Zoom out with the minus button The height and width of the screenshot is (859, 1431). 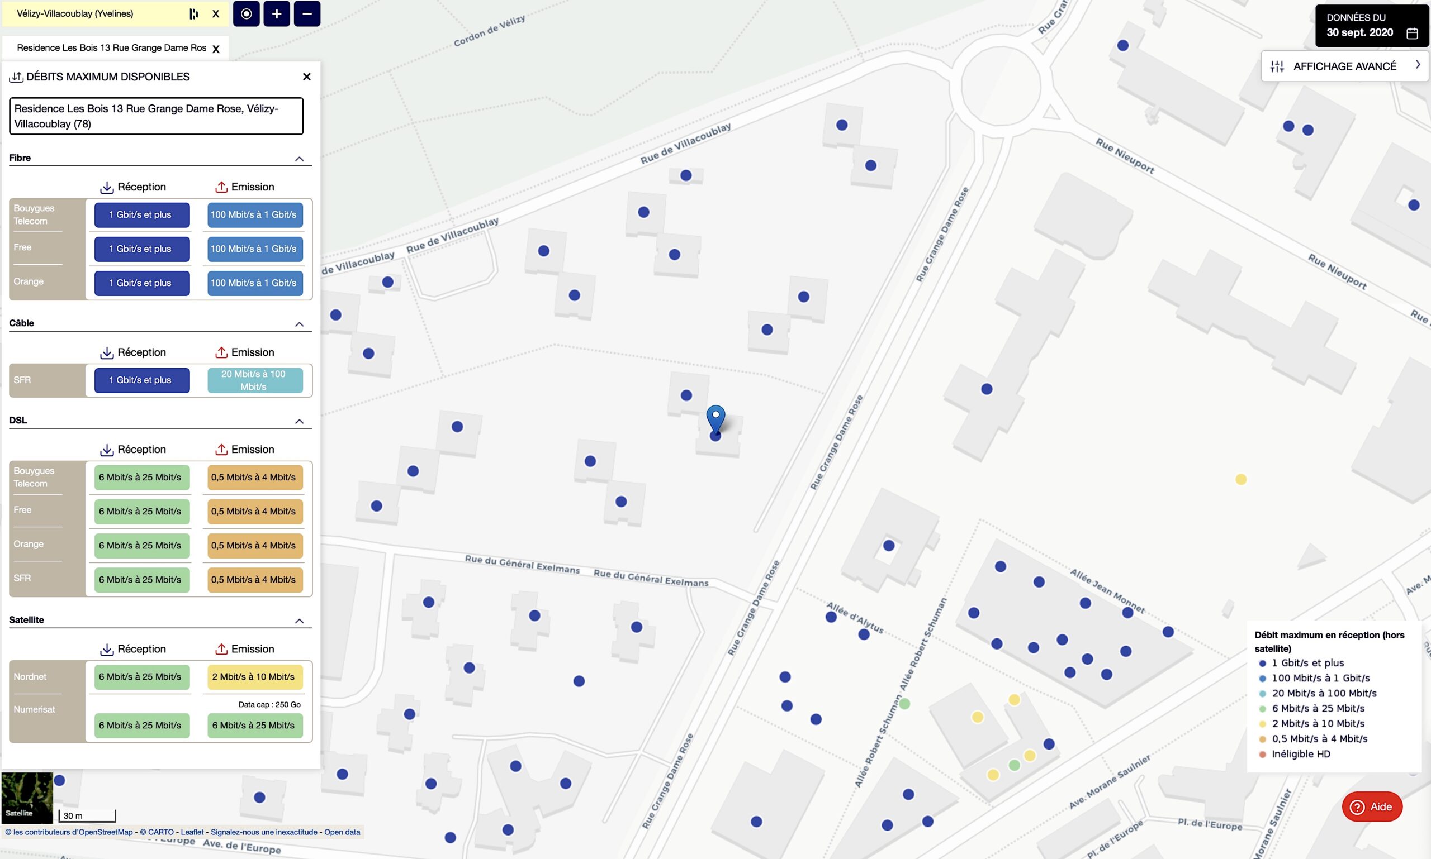point(307,14)
